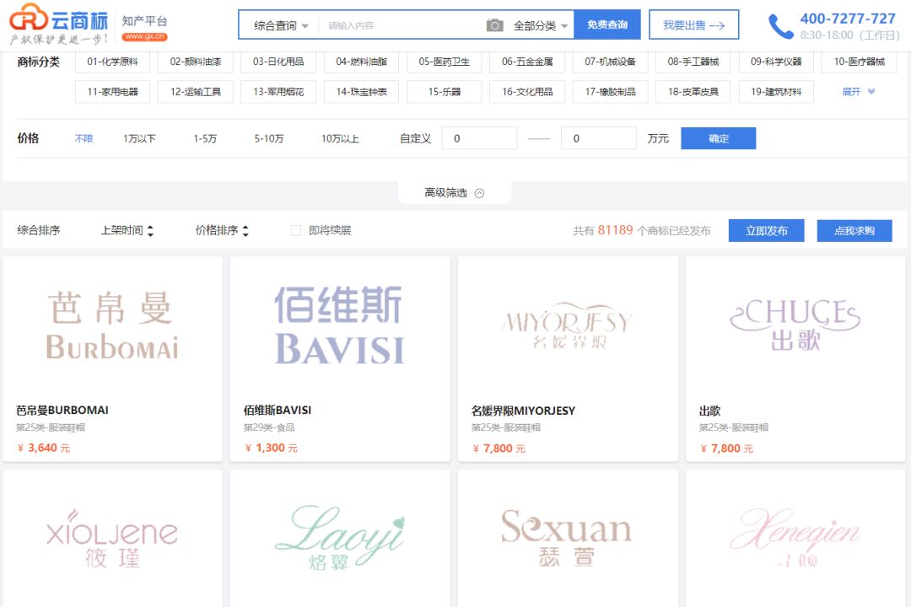The height and width of the screenshot is (607, 911).
Task: Select category 01-化学原料
Action: [113, 62]
